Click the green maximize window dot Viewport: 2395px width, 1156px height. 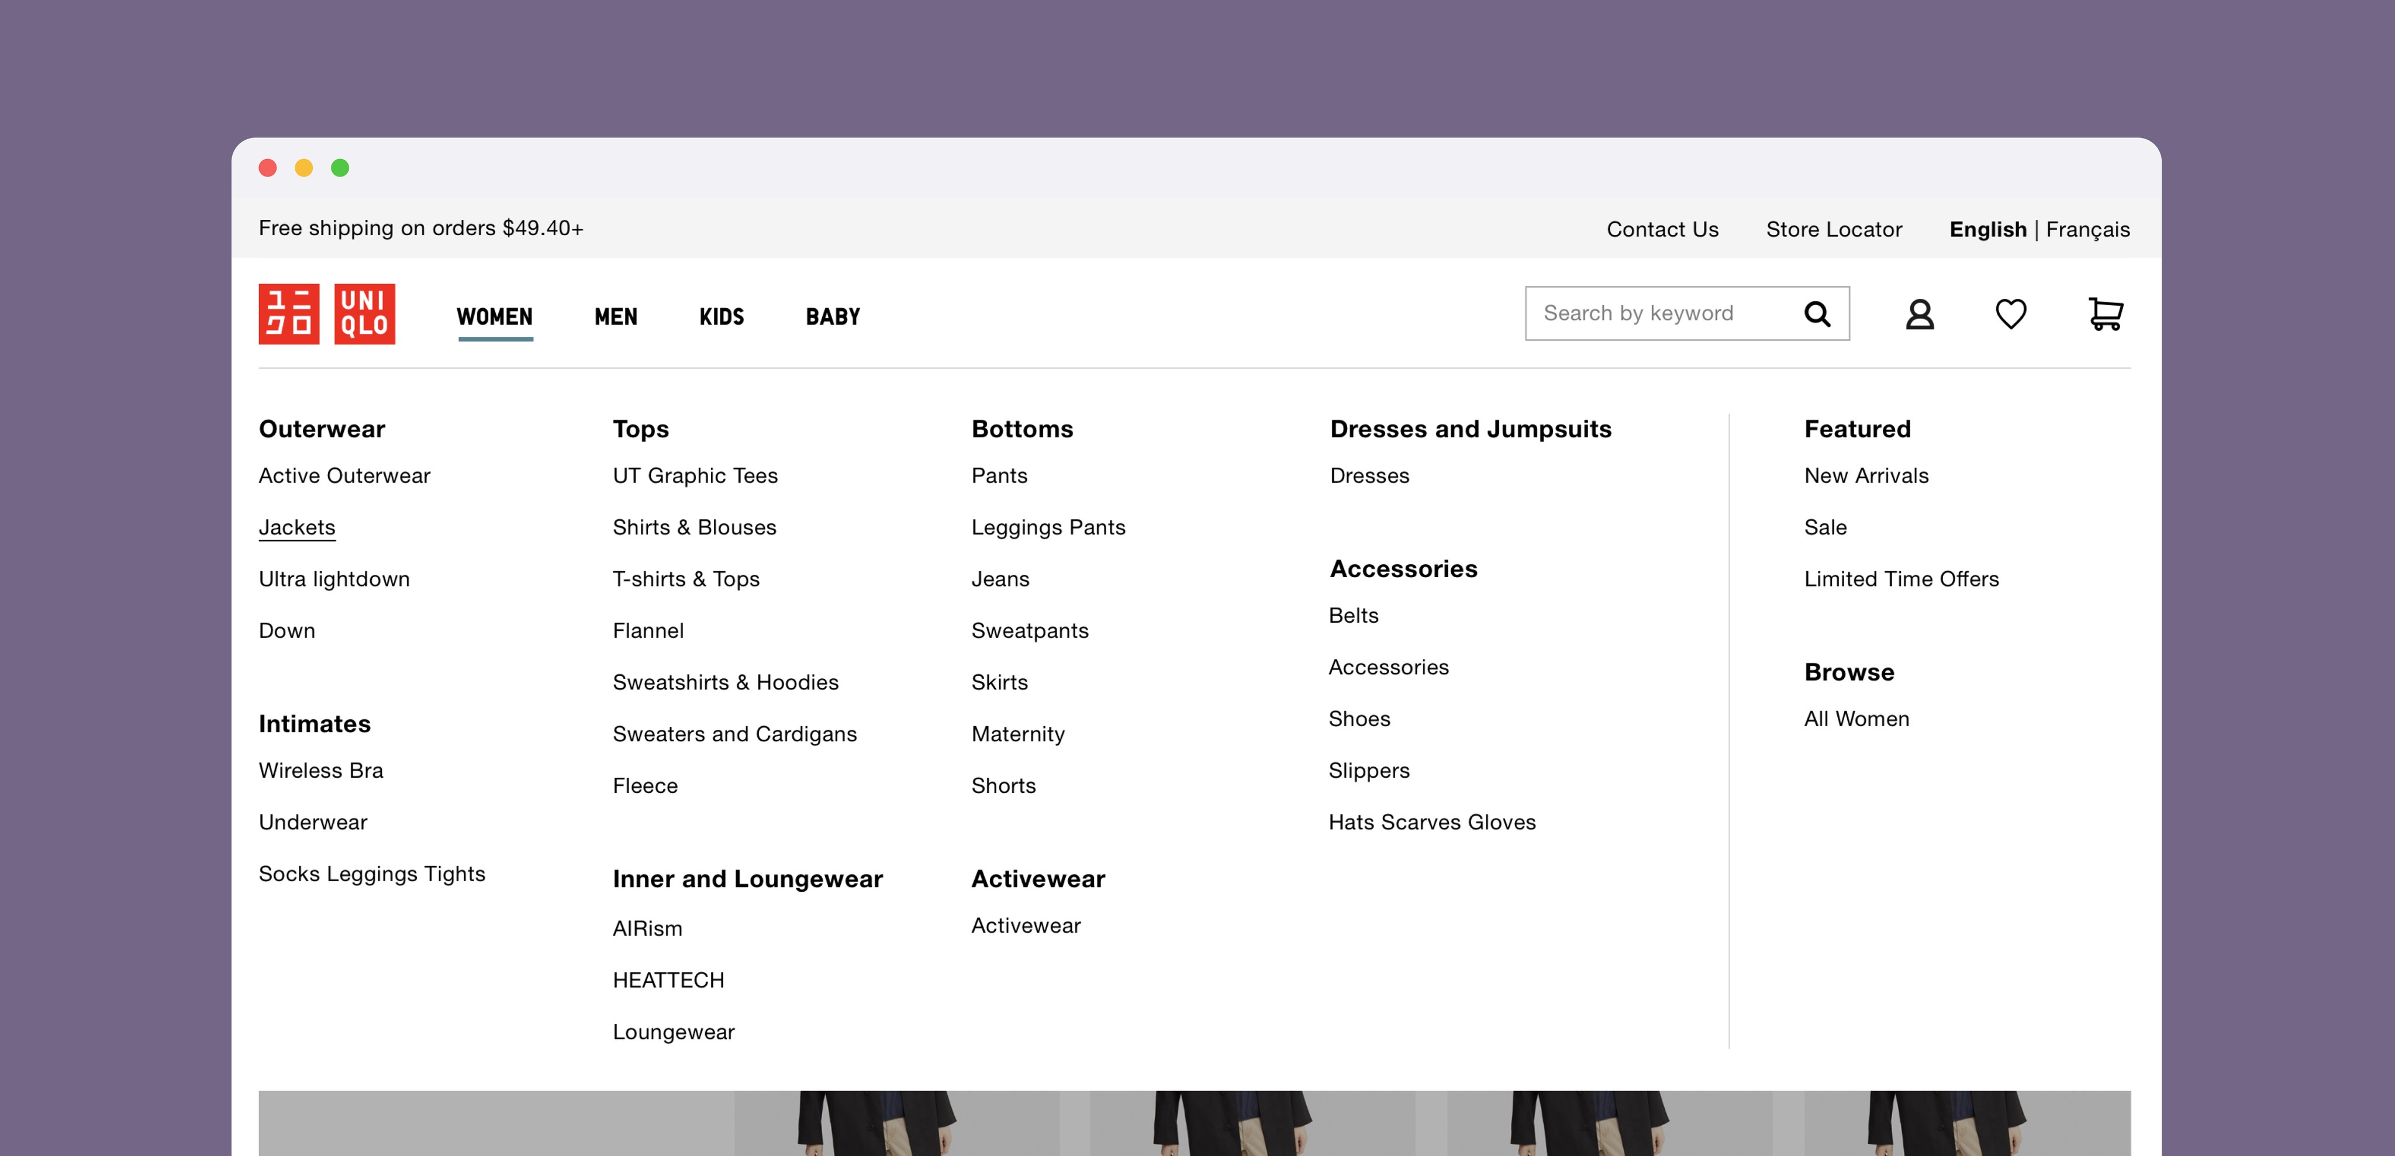(x=340, y=168)
